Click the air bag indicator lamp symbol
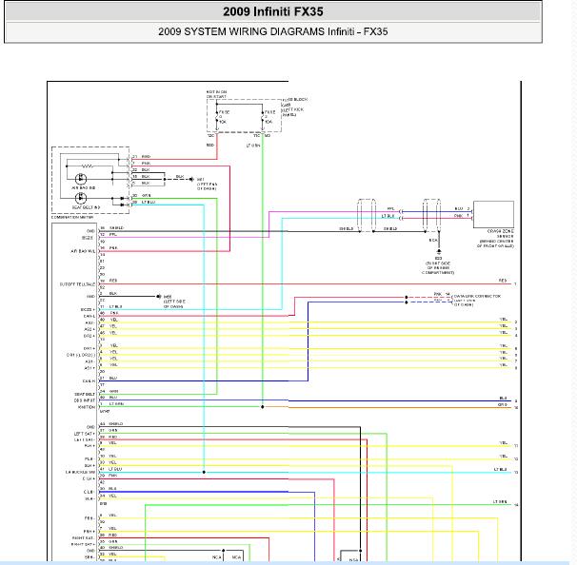The image size is (577, 565). point(81,179)
